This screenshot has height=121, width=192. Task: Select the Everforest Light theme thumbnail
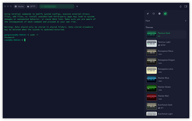pos(151,114)
